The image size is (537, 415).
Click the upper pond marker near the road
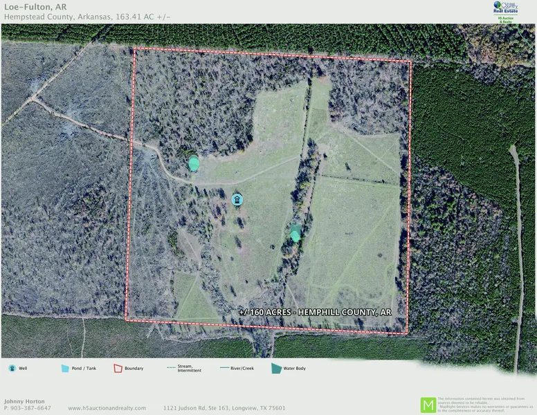click(194, 164)
